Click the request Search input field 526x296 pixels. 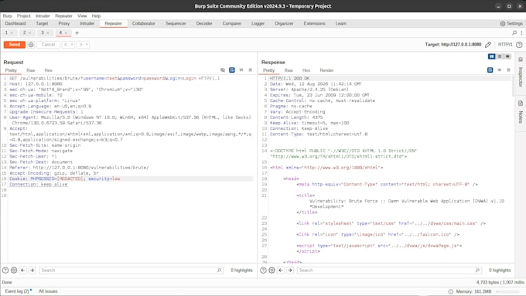pyautogui.click(x=131, y=270)
